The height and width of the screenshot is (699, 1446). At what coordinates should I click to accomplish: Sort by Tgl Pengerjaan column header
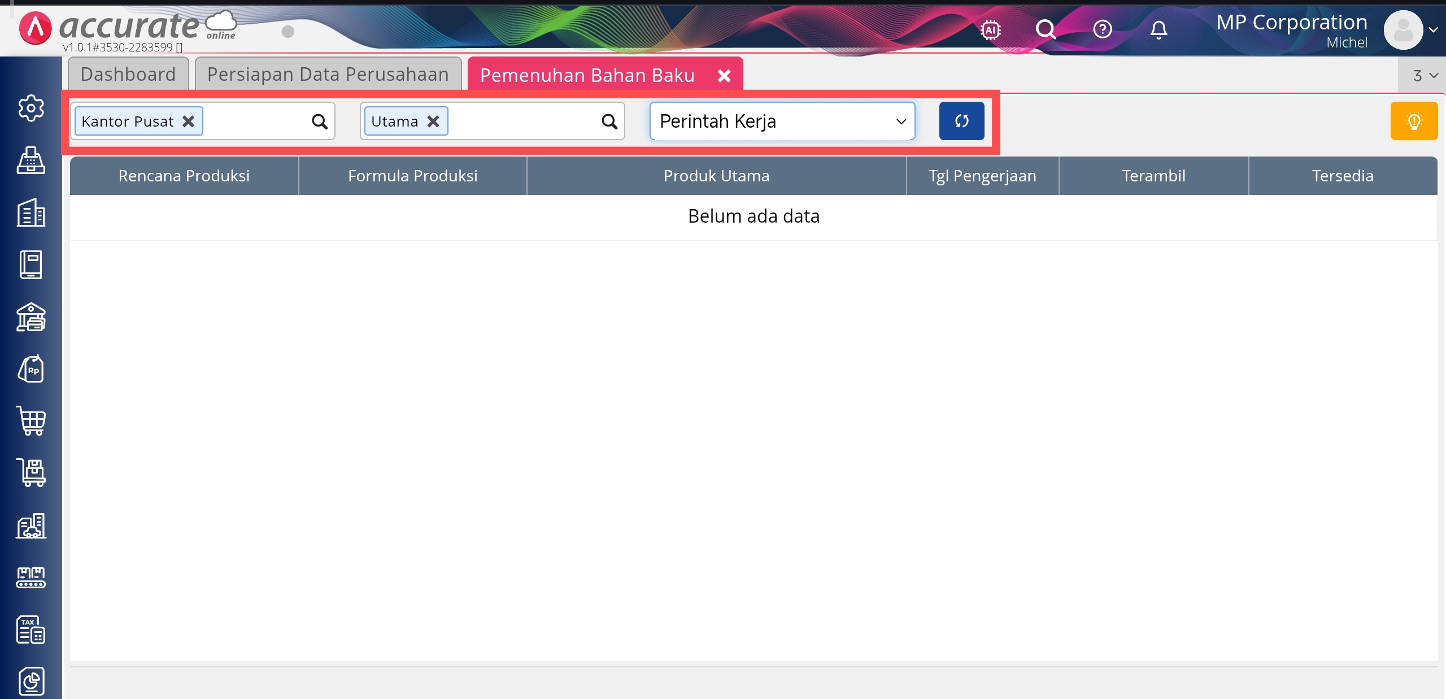[982, 176]
